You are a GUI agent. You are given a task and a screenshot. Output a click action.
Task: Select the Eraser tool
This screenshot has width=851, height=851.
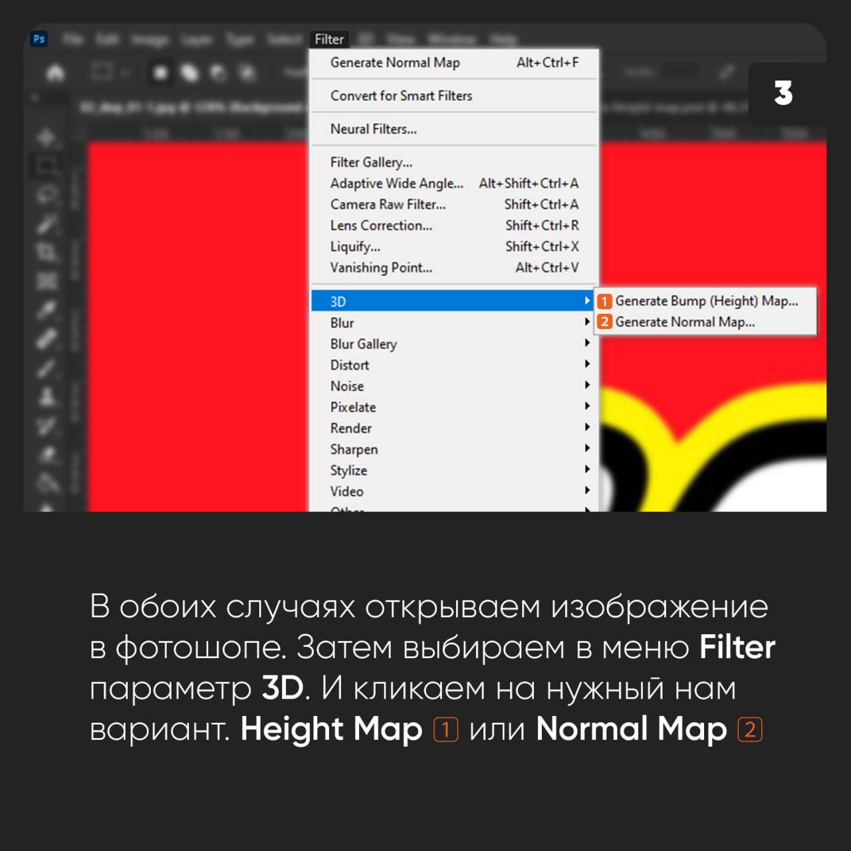(x=47, y=455)
